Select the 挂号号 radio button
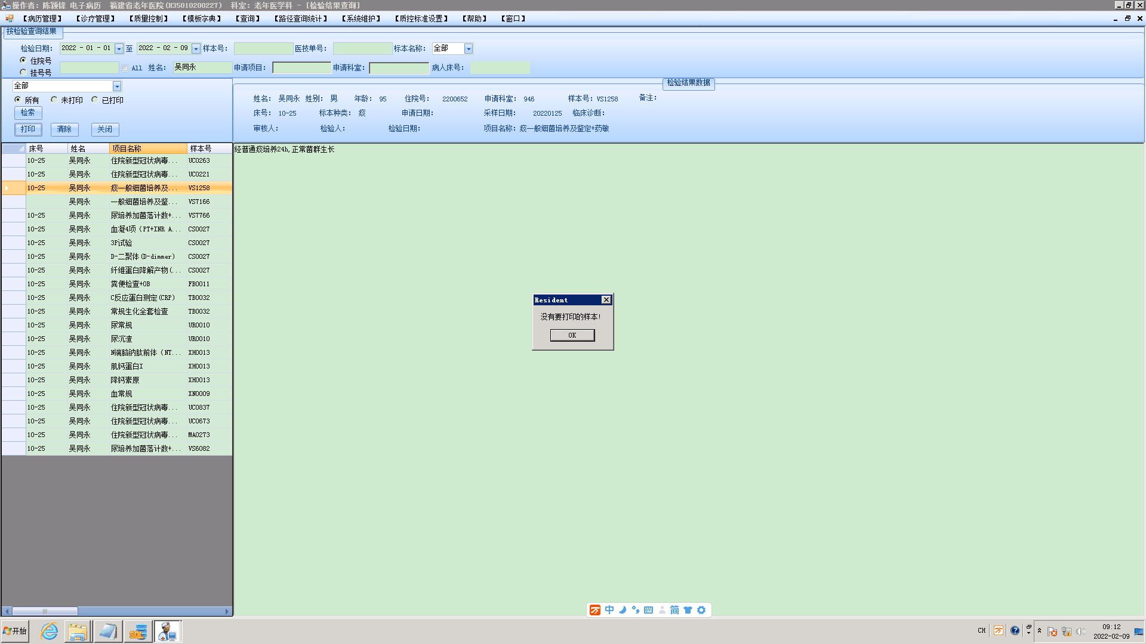The height and width of the screenshot is (644, 1146). 23,72
